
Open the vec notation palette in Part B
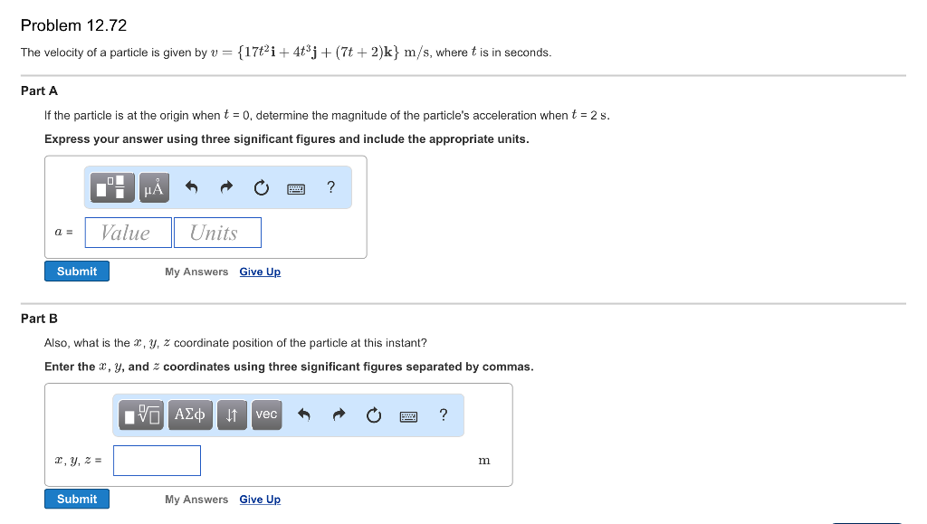(266, 414)
